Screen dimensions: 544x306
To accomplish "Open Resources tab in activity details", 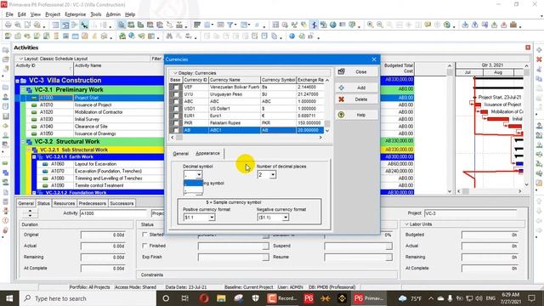I will (x=65, y=203).
